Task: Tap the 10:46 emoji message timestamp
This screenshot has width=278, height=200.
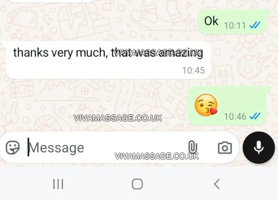Action: 235,117
